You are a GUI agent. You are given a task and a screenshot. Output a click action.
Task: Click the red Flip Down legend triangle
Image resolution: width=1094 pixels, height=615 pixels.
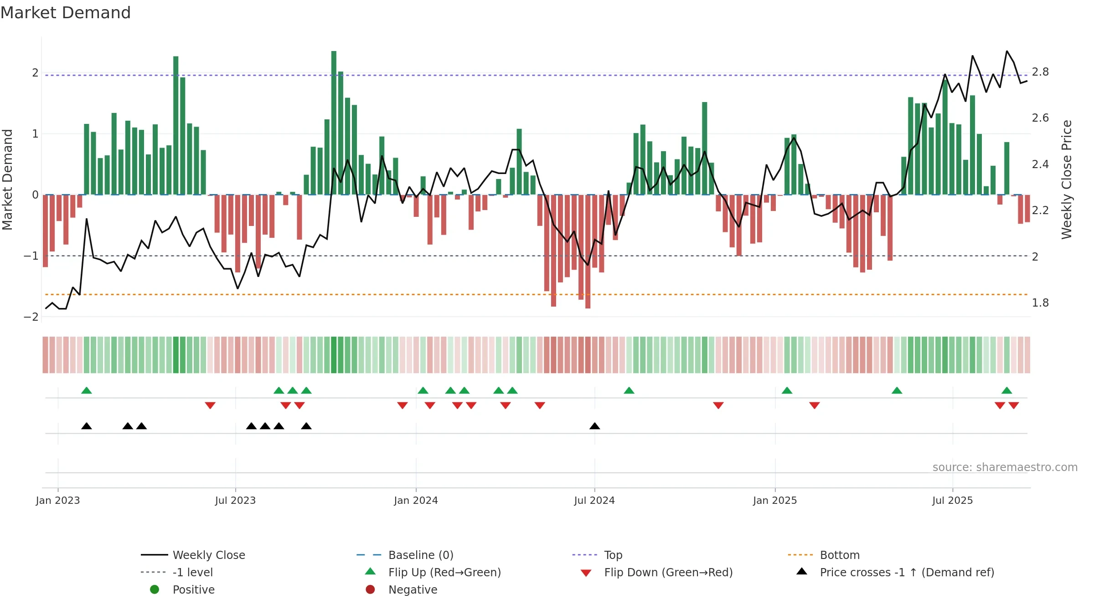586,573
